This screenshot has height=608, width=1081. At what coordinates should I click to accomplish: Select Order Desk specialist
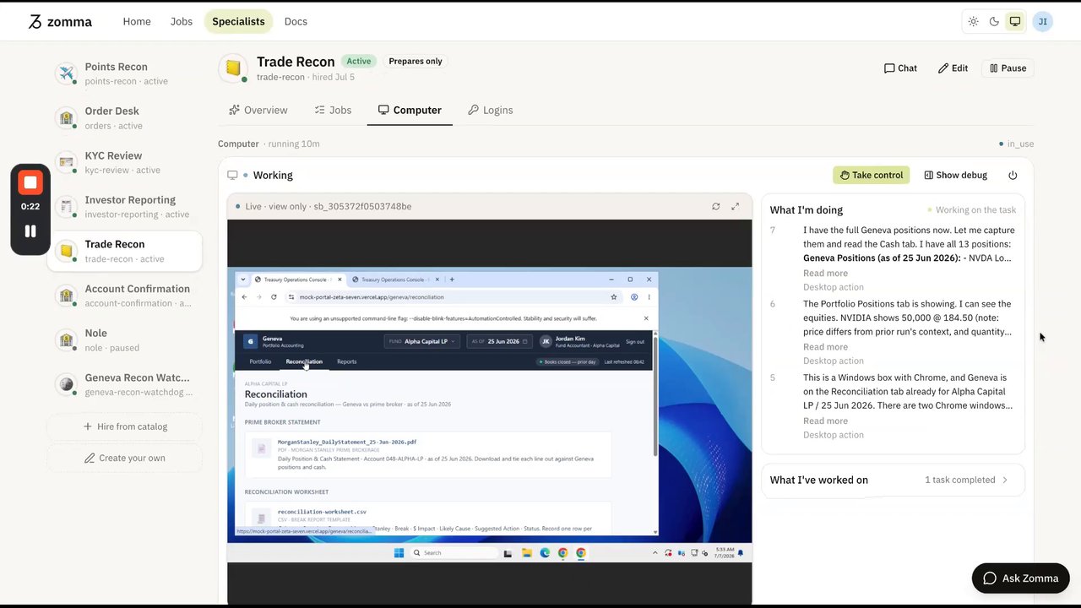coord(124,118)
